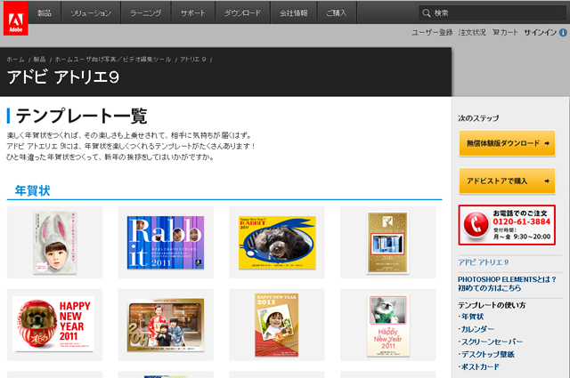
Task: Click ホームユーザ向け写真/ビデオ編集ツール breadcrumb
Action: click(113, 60)
